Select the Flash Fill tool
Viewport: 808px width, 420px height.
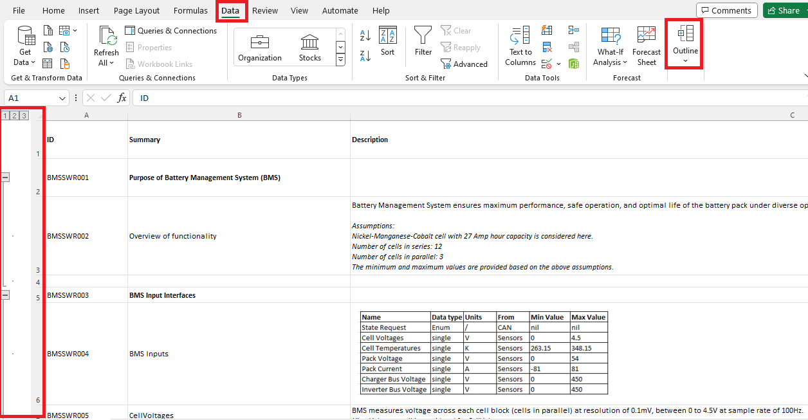[x=547, y=30]
